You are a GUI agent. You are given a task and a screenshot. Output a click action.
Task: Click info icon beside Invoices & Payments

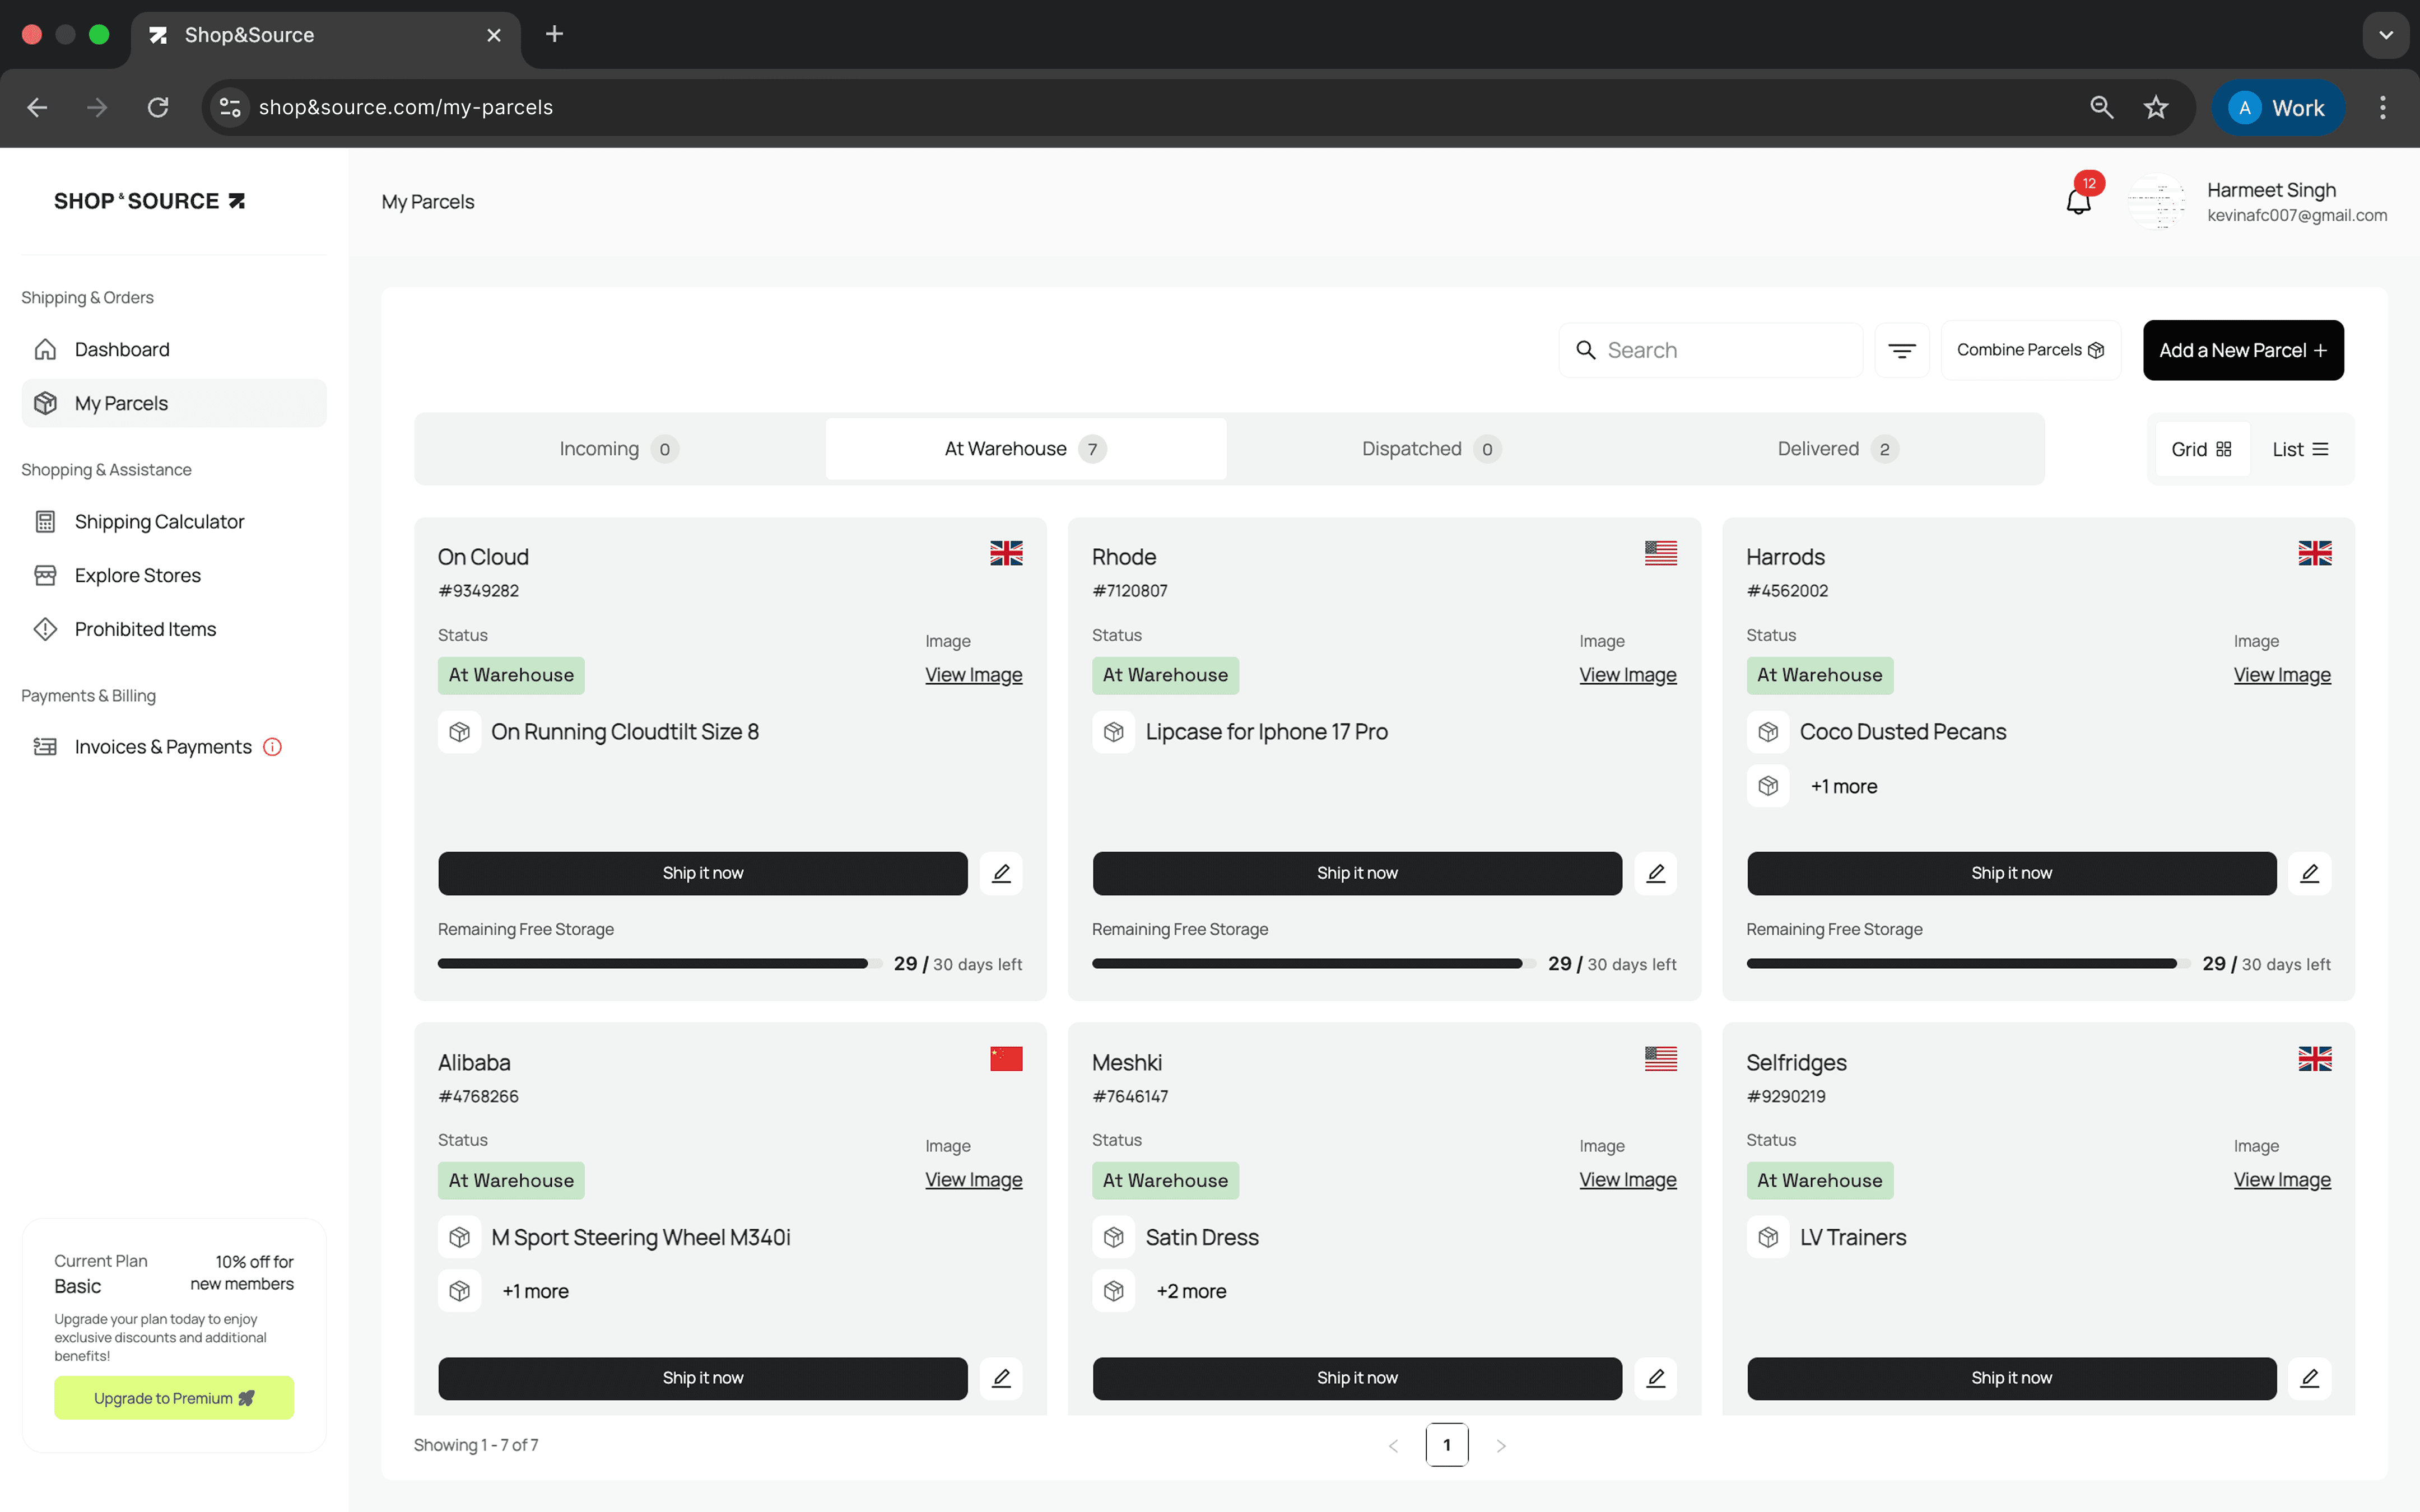tap(272, 747)
